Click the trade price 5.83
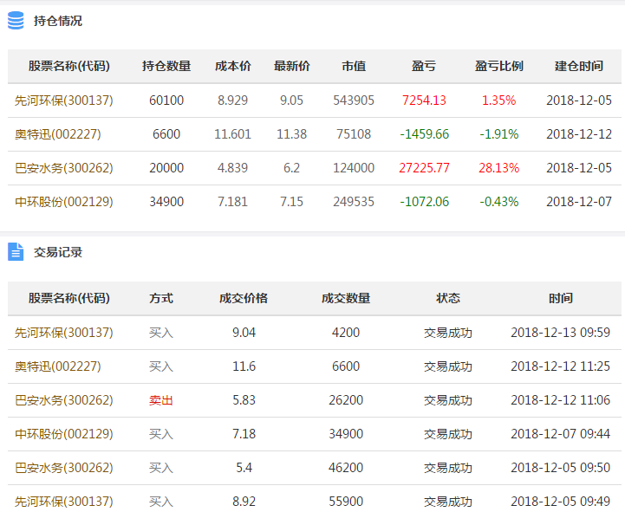Image resolution: width=625 pixels, height=512 pixels. coord(244,400)
